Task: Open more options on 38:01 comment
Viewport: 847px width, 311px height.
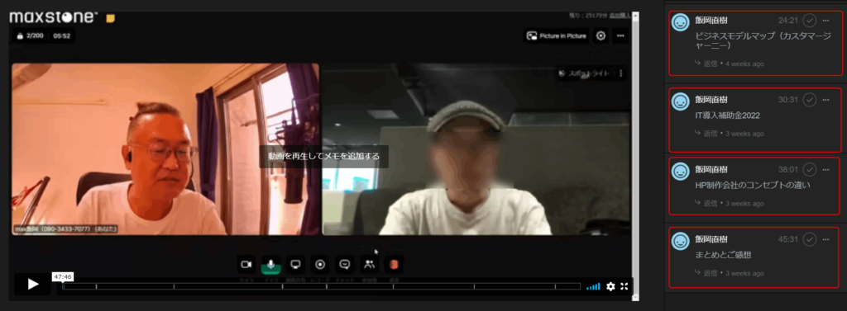Action: 825,170
